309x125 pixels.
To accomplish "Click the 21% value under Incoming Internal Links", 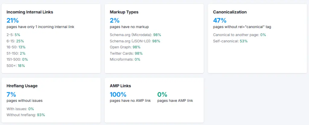I will 13,20.
